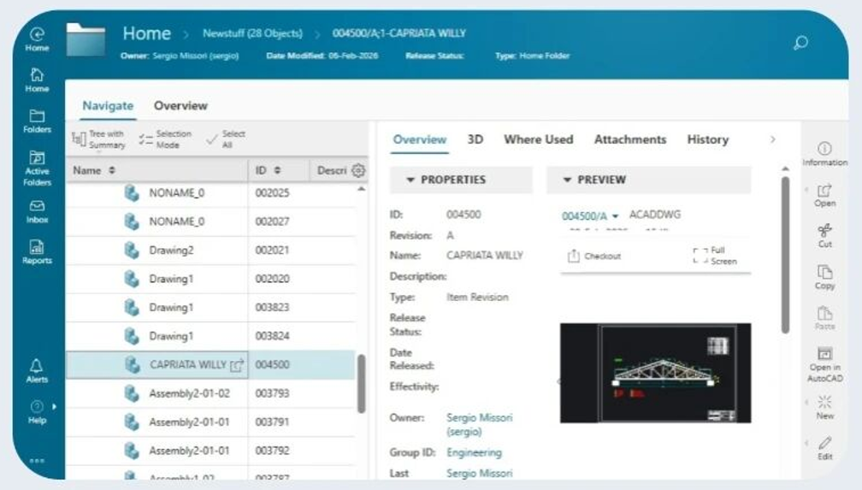Click the search magnifier icon
The image size is (862, 490).
[x=800, y=43]
